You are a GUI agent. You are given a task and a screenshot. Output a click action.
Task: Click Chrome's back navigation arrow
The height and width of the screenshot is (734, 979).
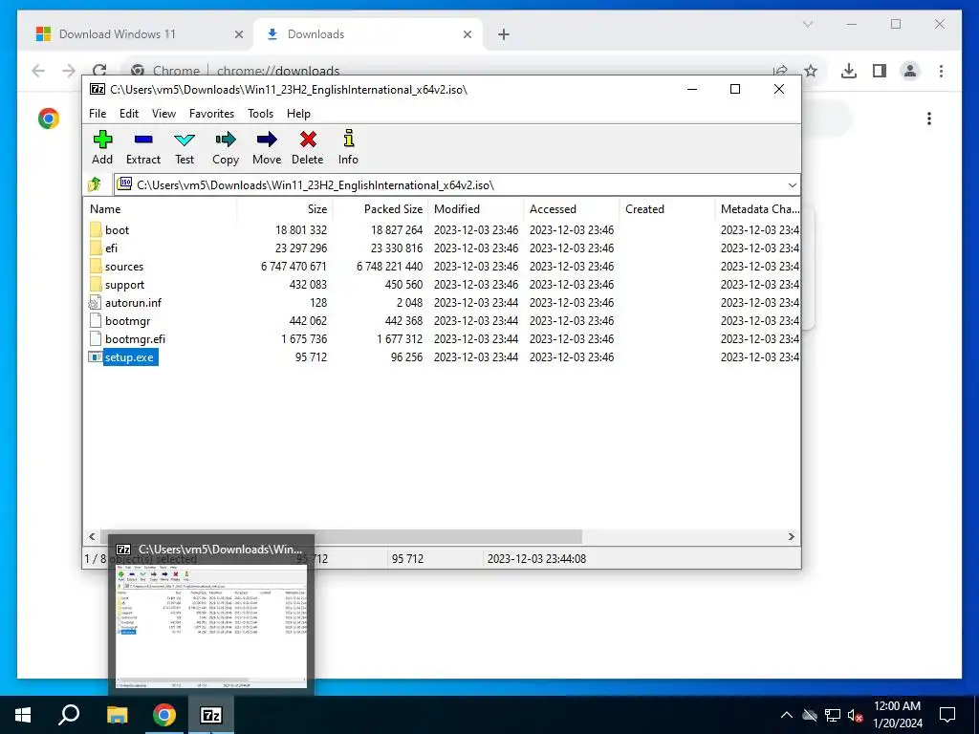point(38,71)
